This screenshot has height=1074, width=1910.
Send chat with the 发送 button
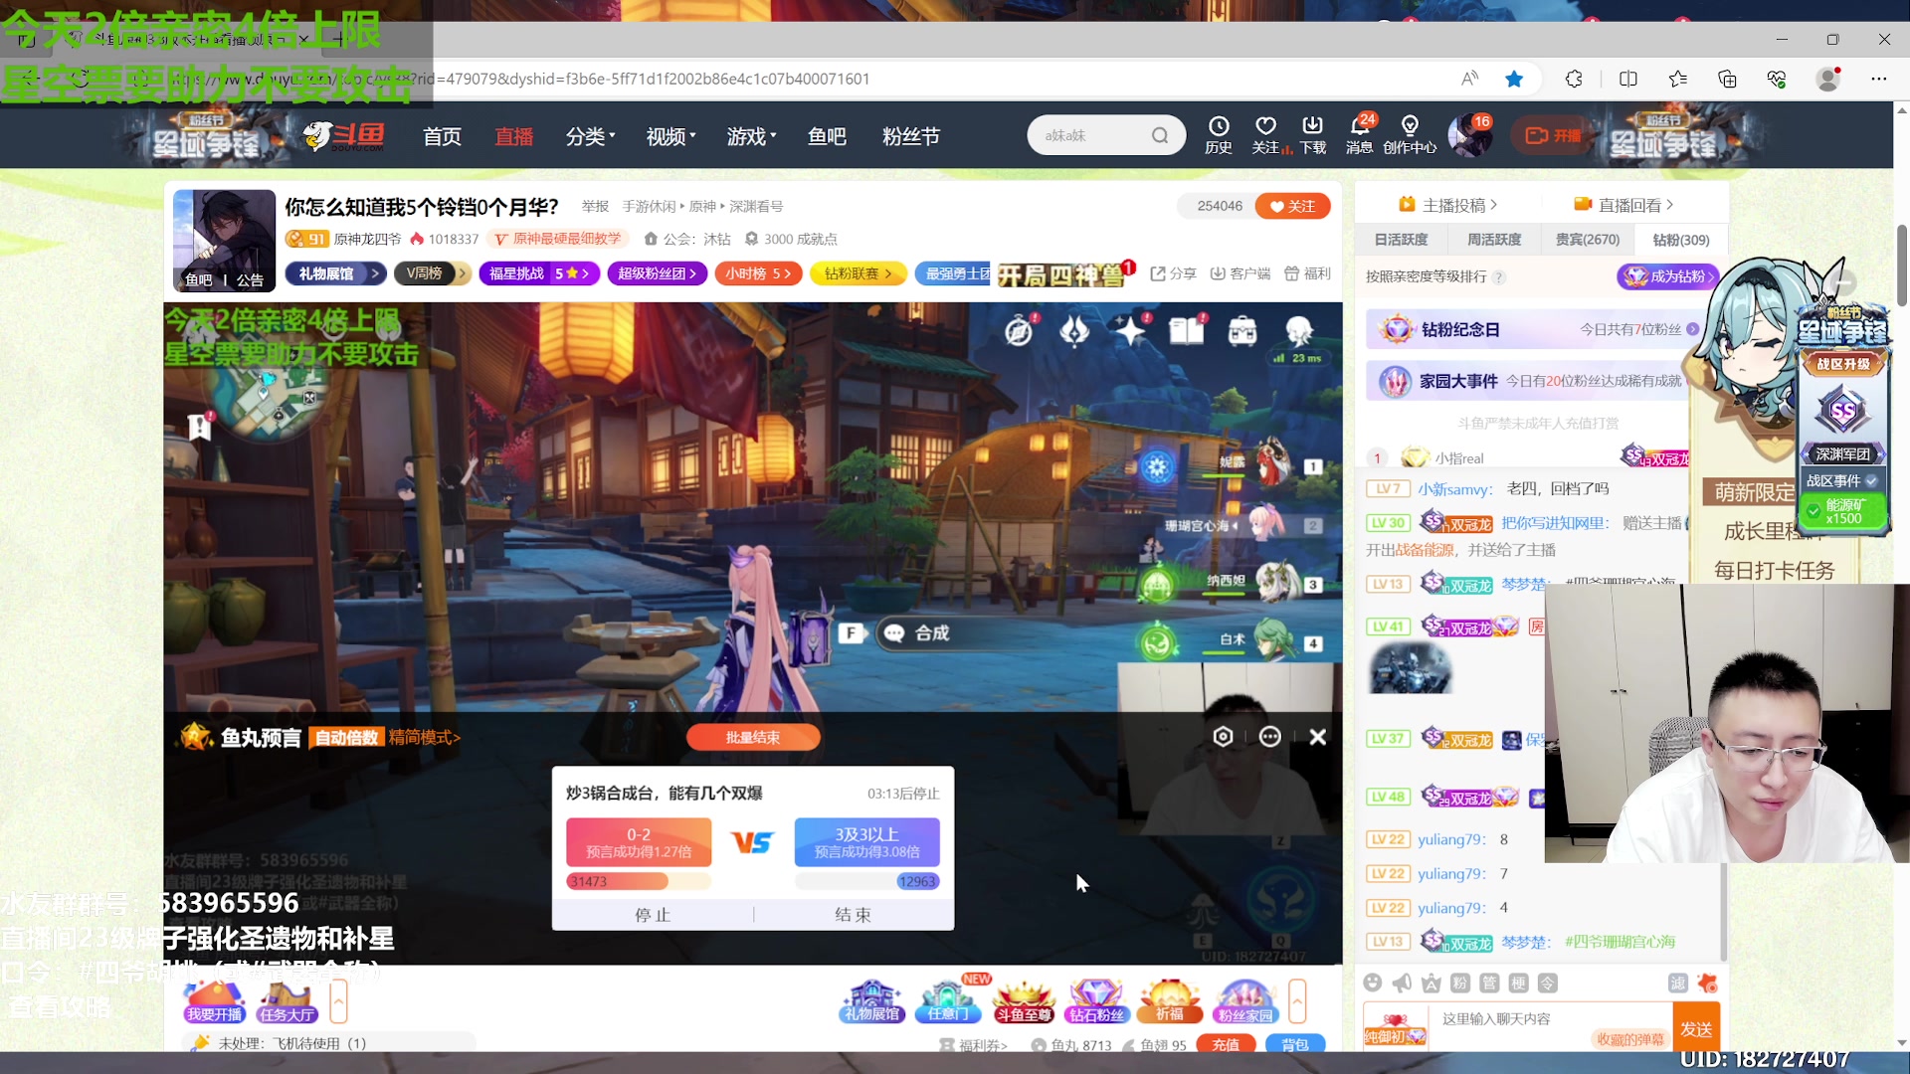(1696, 1028)
